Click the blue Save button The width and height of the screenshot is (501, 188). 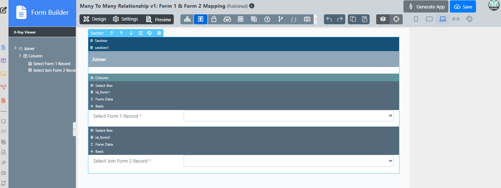(463, 7)
